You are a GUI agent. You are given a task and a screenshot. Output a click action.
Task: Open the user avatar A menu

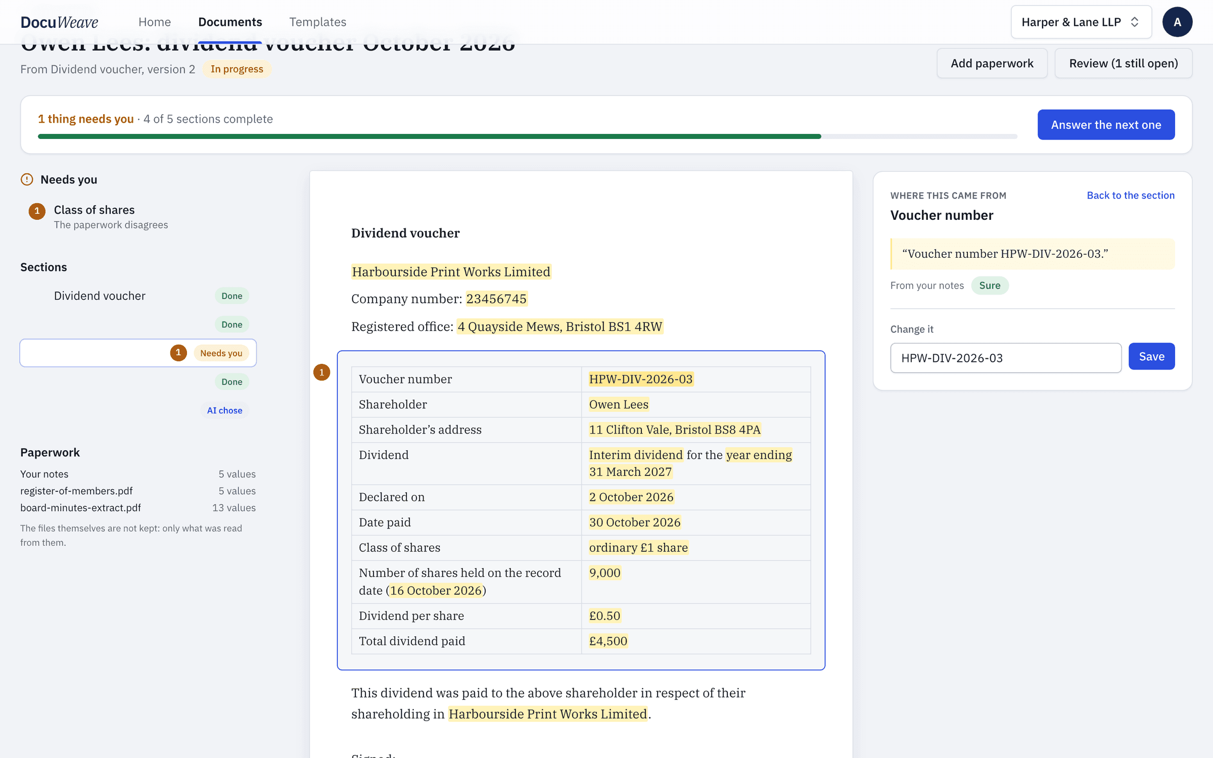(x=1177, y=22)
